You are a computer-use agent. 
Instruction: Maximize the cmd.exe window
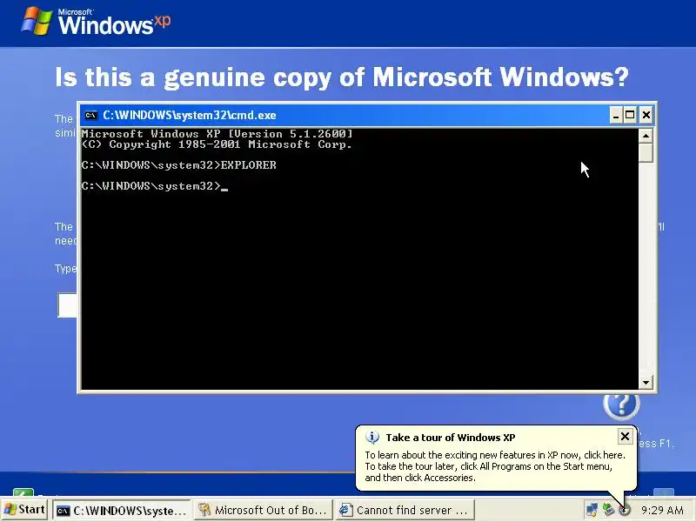(630, 116)
